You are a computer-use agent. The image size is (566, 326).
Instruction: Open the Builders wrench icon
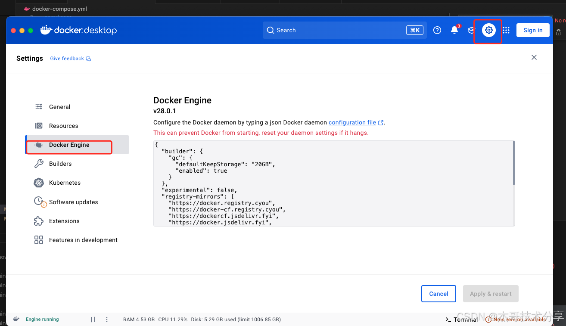(x=38, y=164)
